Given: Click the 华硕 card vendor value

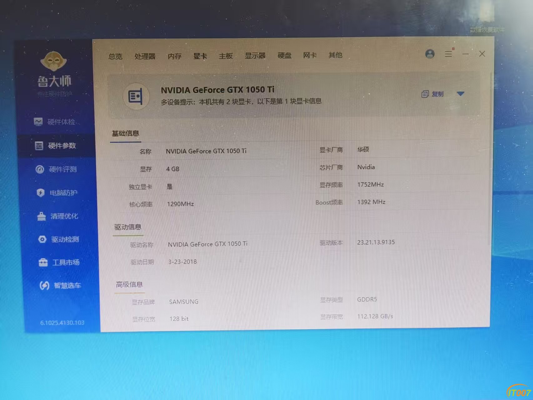Looking at the screenshot, I should pyautogui.click(x=363, y=149).
